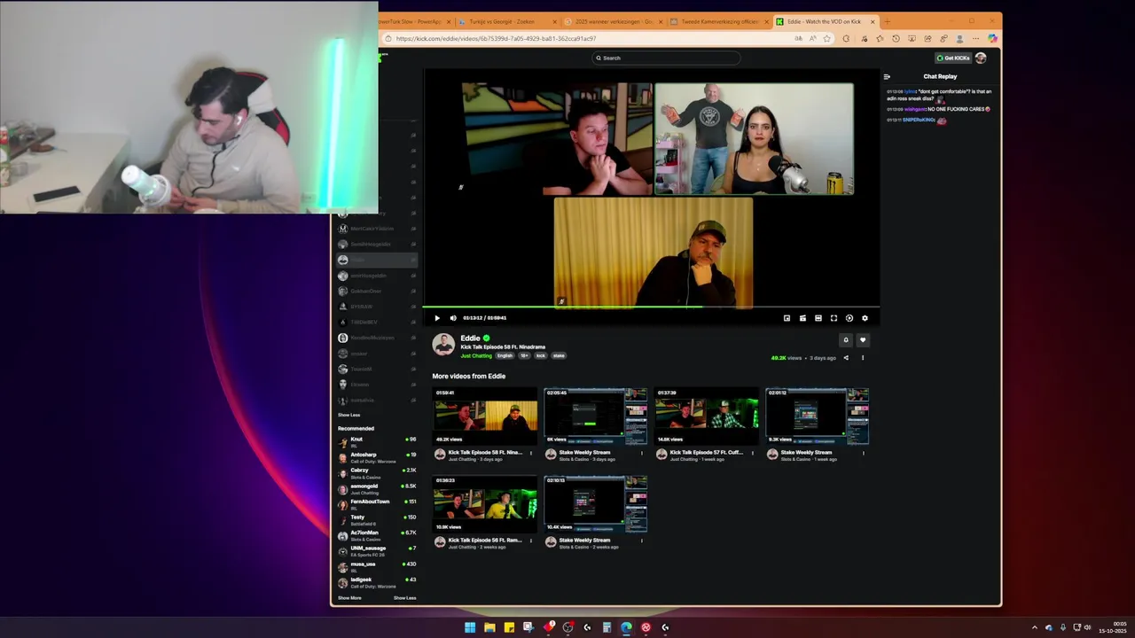Open musa_usa channel in Recommended
1135x638 pixels.
377,565
